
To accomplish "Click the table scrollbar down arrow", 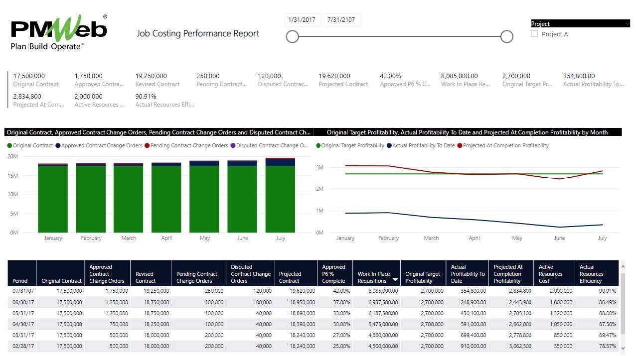I will (623, 347).
